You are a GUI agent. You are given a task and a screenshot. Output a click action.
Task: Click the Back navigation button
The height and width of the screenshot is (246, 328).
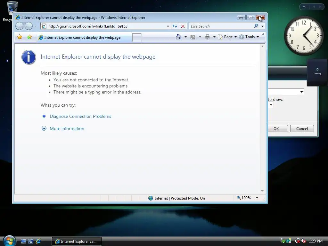19,26
